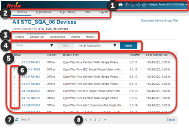
Task: Sort by DEVICE TYPE column header
Action: pyautogui.click(x=71, y=55)
